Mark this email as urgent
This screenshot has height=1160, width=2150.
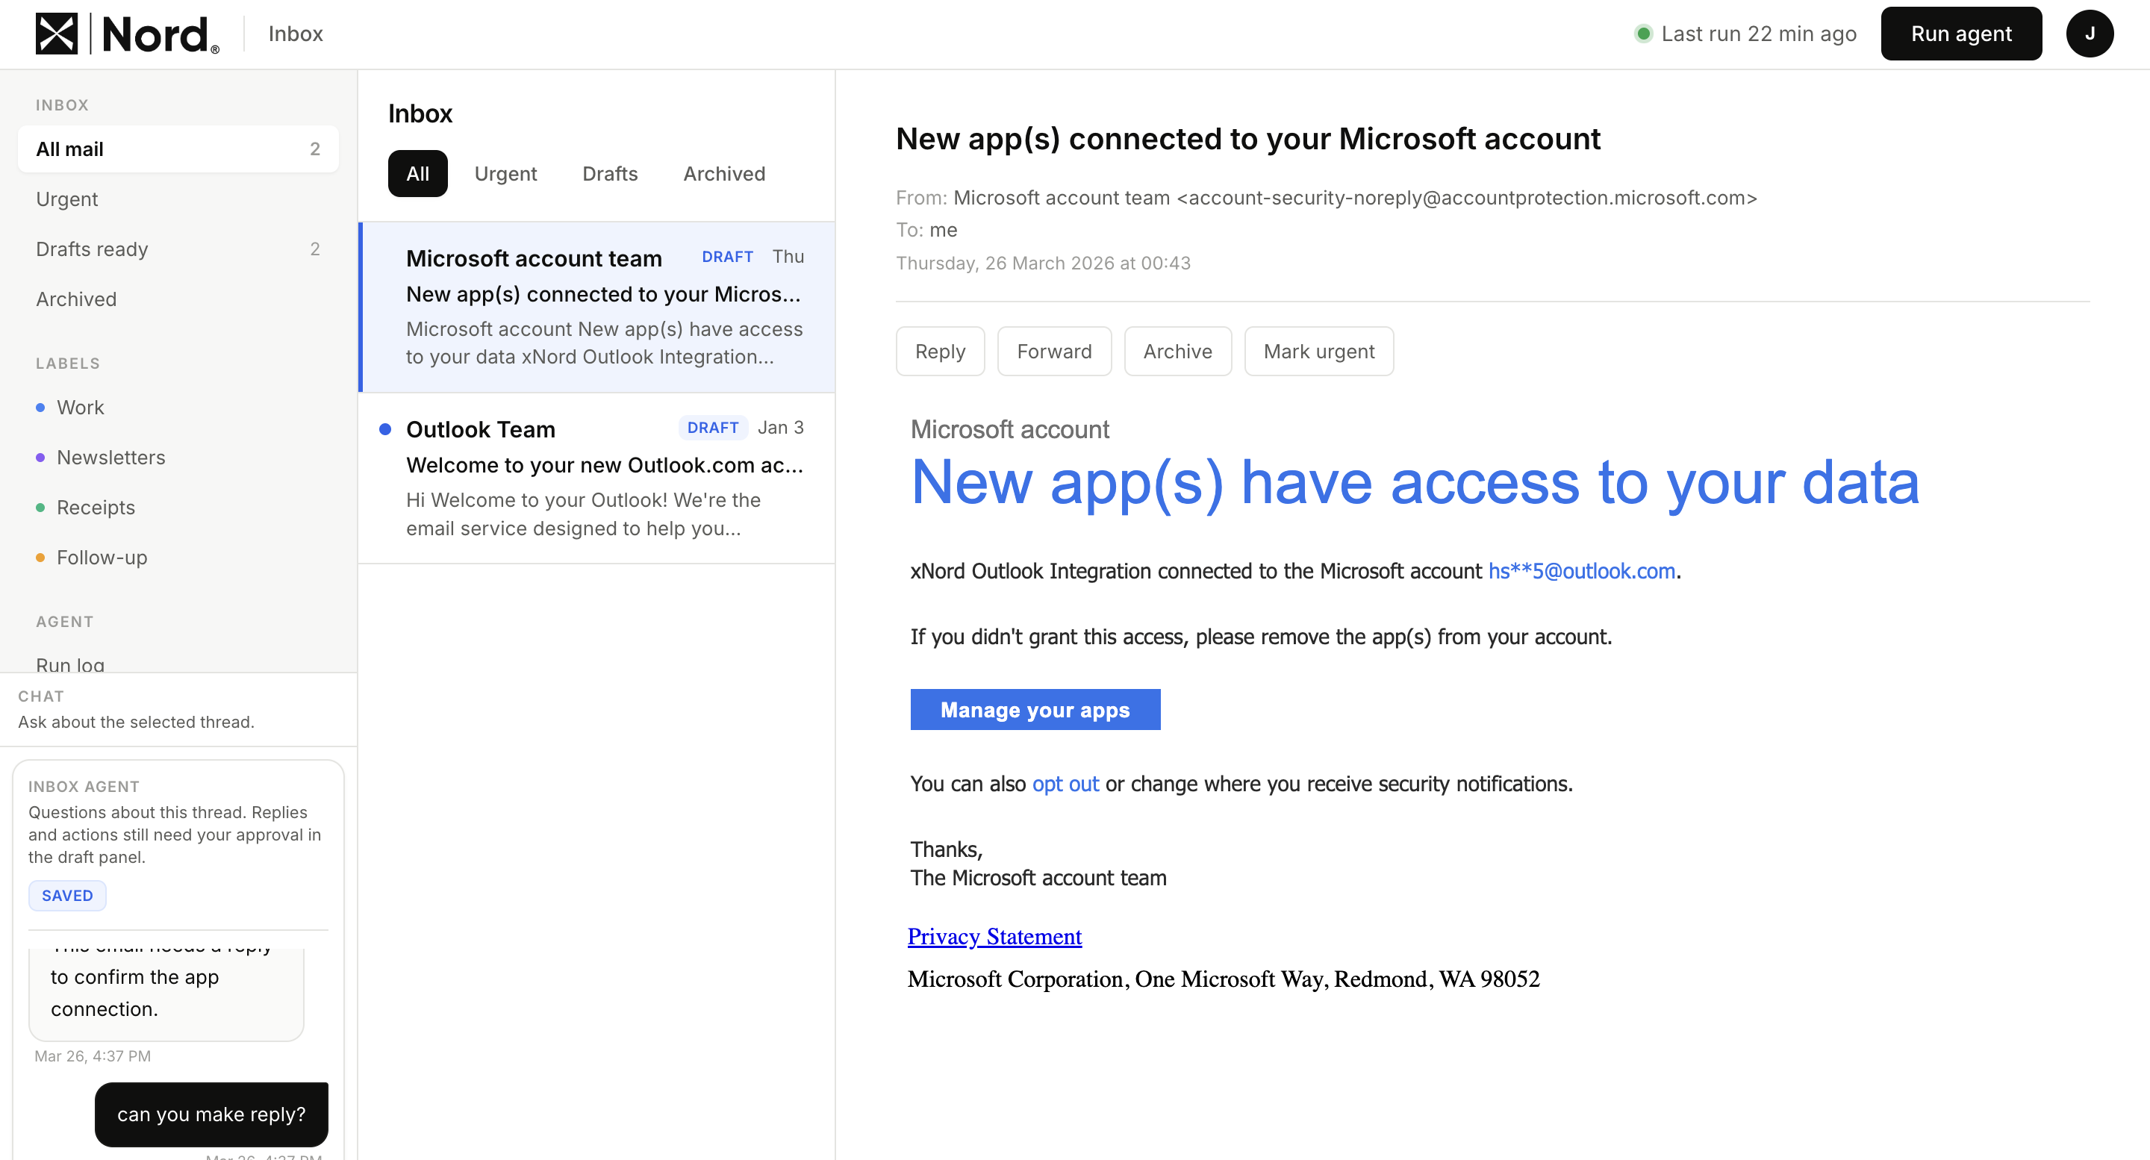tap(1318, 352)
